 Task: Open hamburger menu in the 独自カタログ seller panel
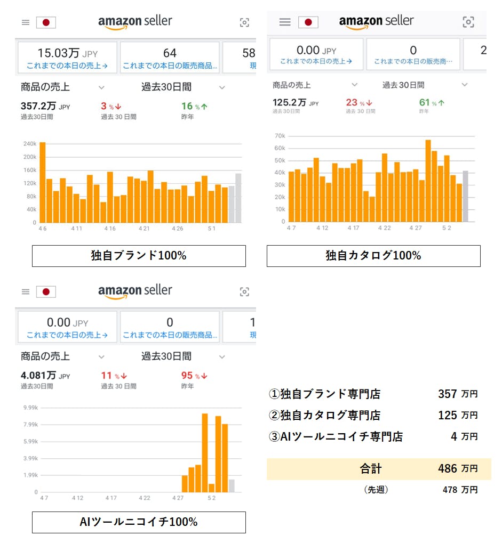pos(285,22)
